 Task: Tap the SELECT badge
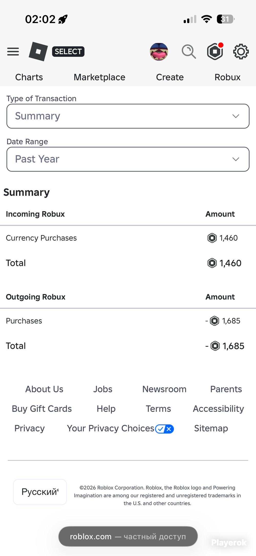click(68, 52)
